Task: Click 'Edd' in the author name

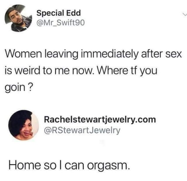Action: (x=73, y=13)
